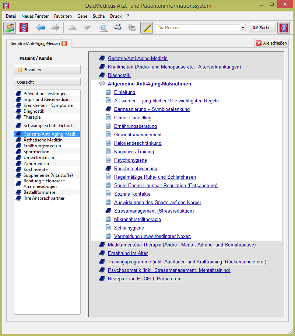Click the book icon before Rezeptur von EUCELL Präparaten
The image size is (295, 336).
click(x=102, y=279)
